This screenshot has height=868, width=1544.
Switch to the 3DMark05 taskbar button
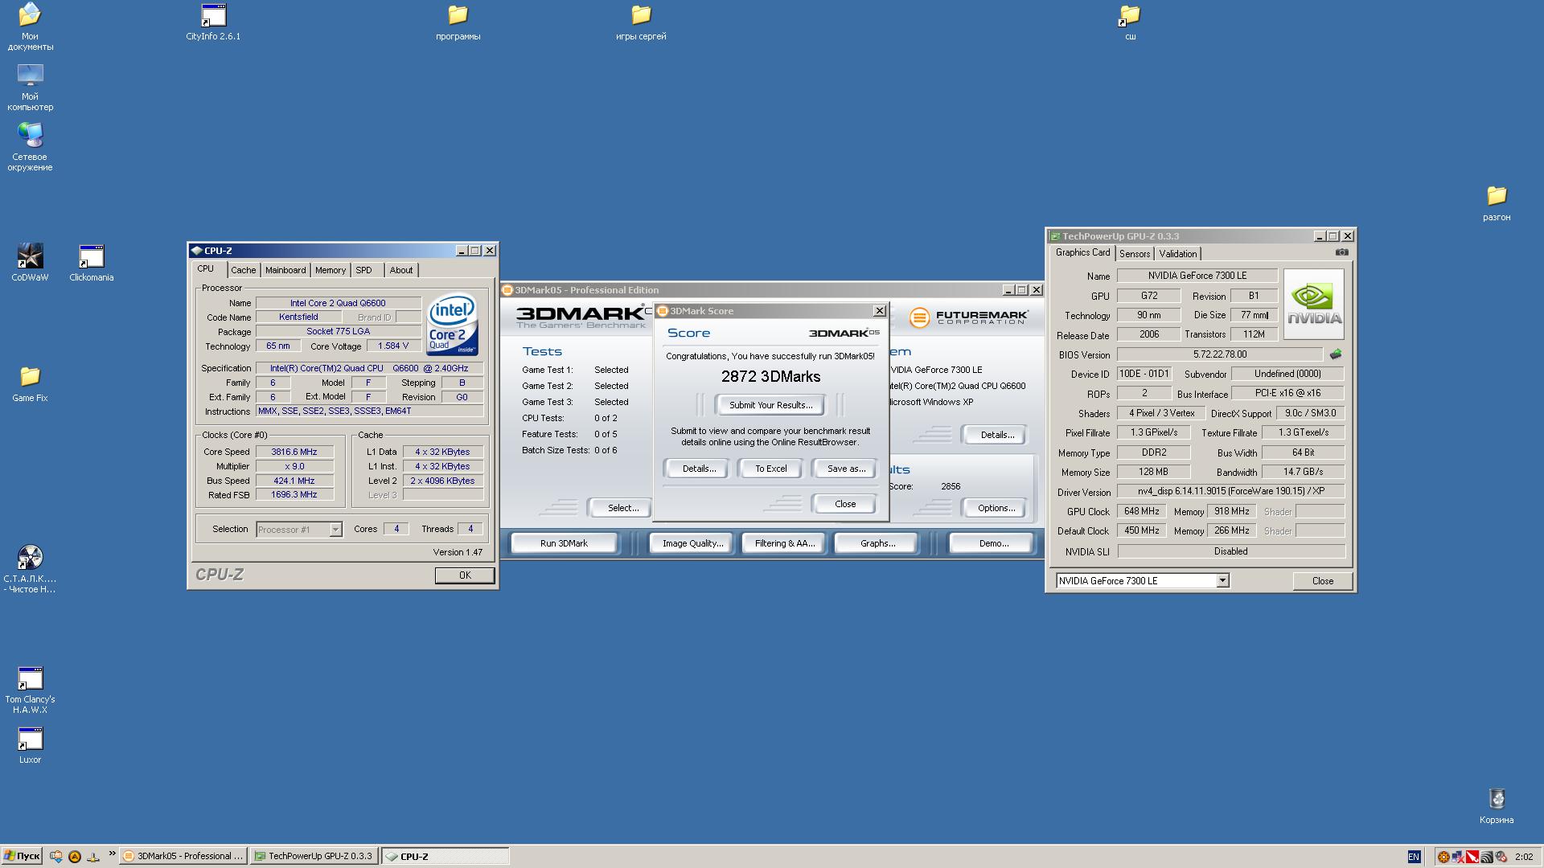tap(183, 857)
